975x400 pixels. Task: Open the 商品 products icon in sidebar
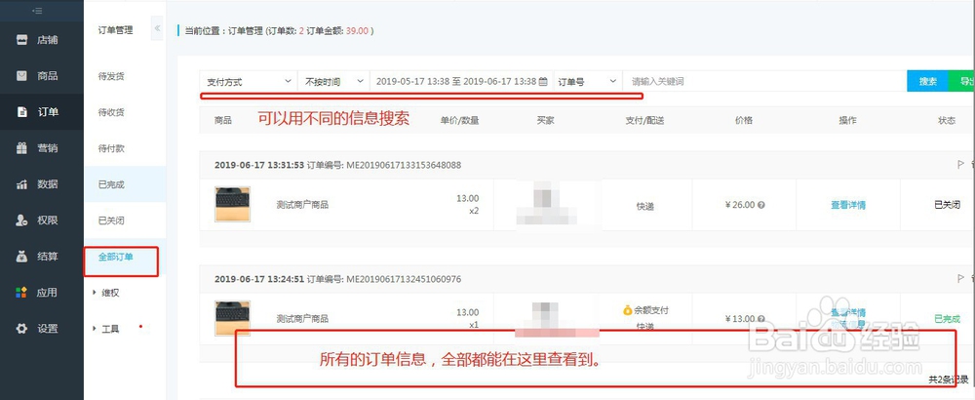click(x=21, y=76)
